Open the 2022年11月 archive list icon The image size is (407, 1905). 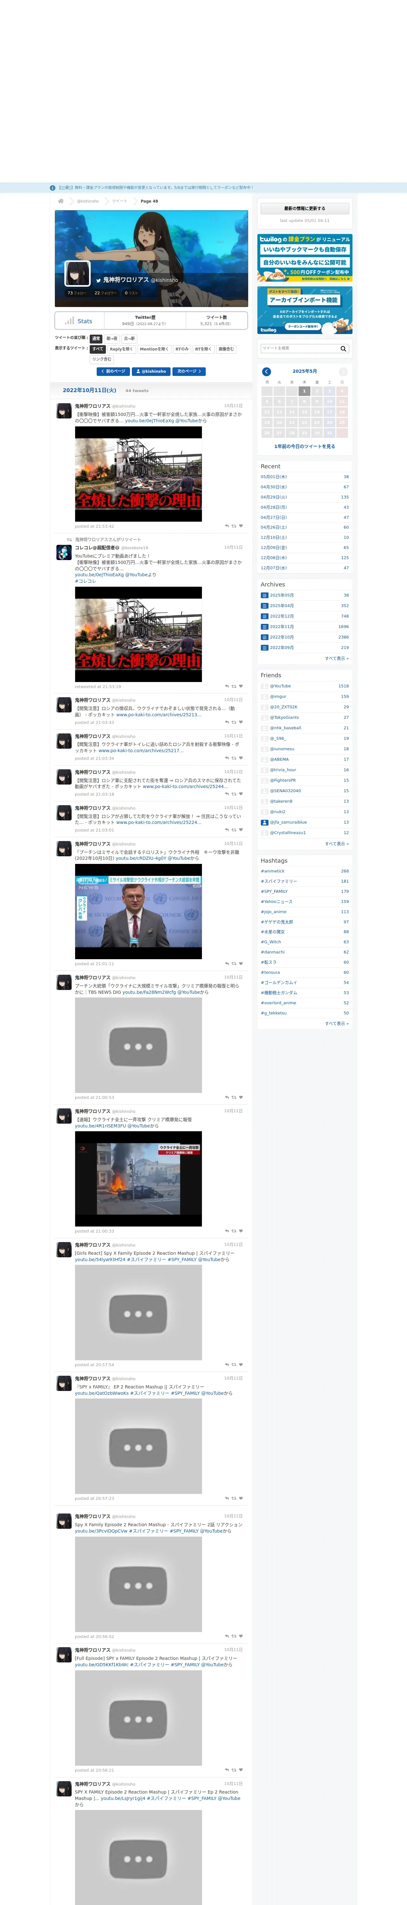(x=264, y=626)
